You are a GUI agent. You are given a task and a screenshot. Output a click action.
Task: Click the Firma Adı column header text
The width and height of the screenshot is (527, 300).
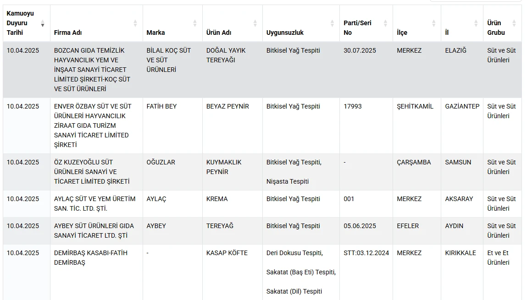(x=68, y=33)
